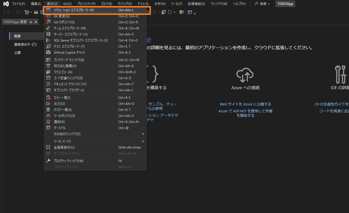Screen dimensions: 349x213
Task: Click the open file folder toolbar icon
Action: coord(36,12)
